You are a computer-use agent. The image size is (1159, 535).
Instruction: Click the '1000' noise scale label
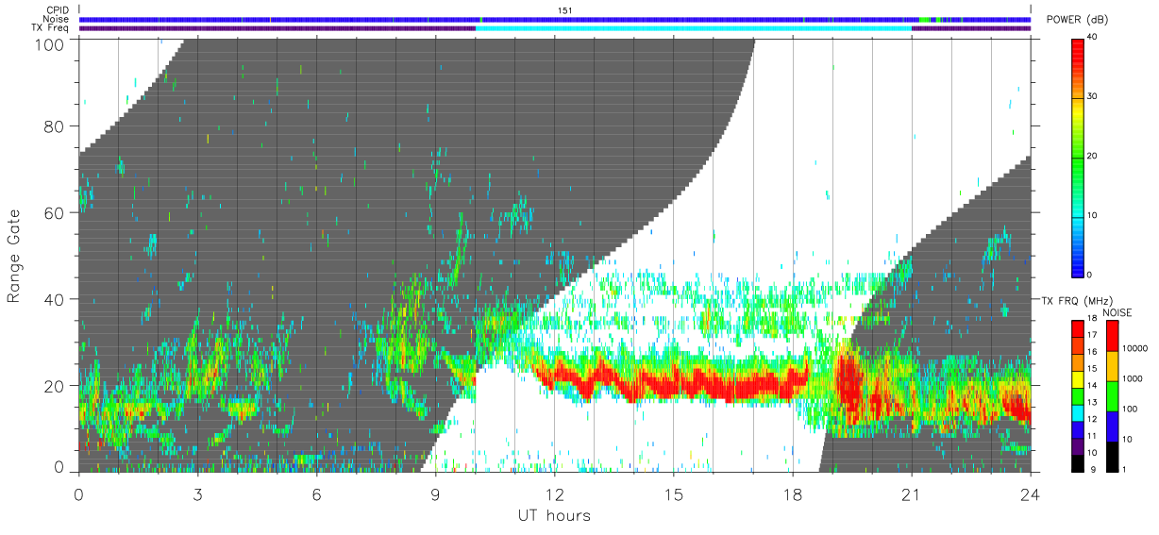pyautogui.click(x=1133, y=378)
